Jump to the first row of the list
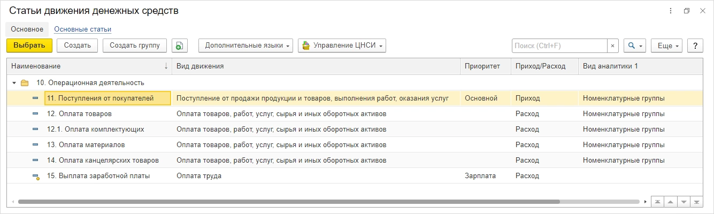The image size is (714, 214). tap(657, 202)
